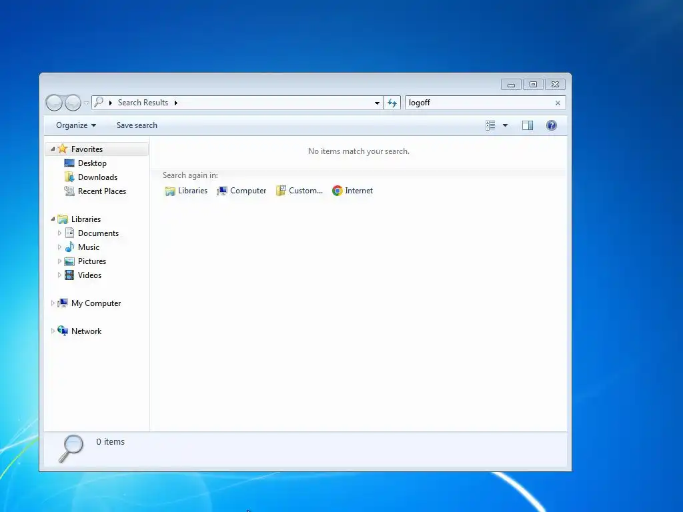Image resolution: width=683 pixels, height=512 pixels.
Task: Expand the Network node
Action: coord(53,331)
